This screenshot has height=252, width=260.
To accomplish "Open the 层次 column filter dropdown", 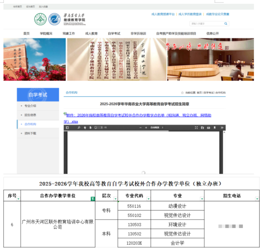I will pyautogui.click(x=115, y=199).
